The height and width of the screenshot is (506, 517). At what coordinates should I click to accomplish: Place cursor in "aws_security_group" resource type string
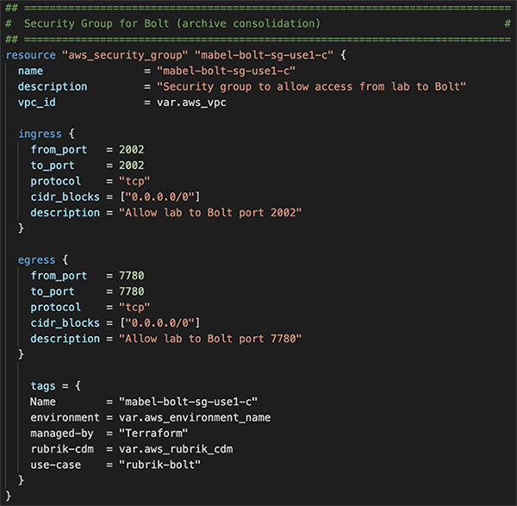[x=125, y=55]
